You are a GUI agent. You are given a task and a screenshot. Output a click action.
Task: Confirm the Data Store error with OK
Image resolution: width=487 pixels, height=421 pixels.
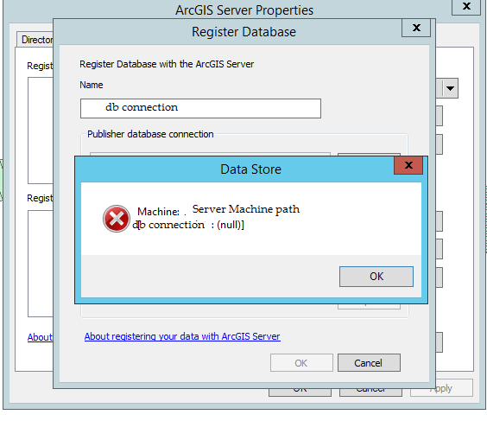(x=376, y=277)
